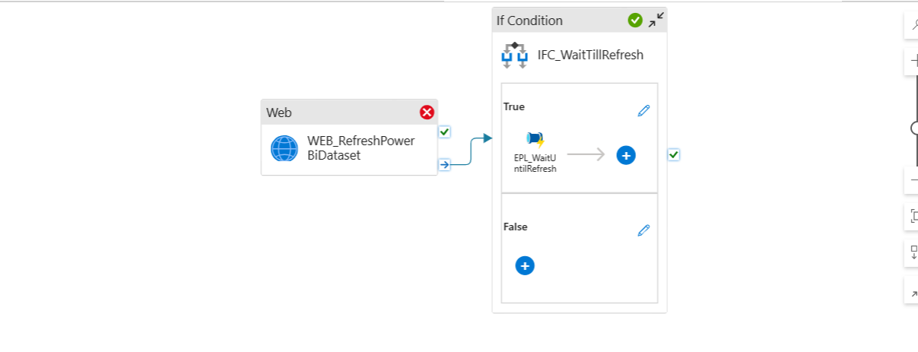Edit the False branch with pencil icon
The width and height of the screenshot is (918, 352).
[643, 230]
